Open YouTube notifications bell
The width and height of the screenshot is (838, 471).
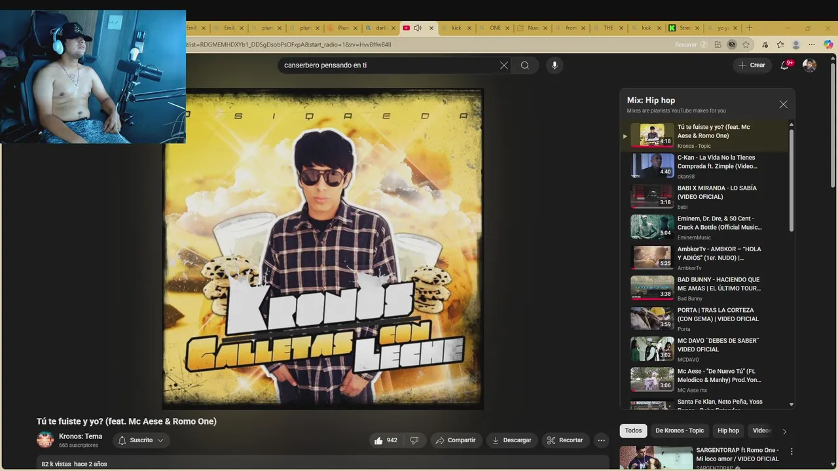tap(784, 65)
